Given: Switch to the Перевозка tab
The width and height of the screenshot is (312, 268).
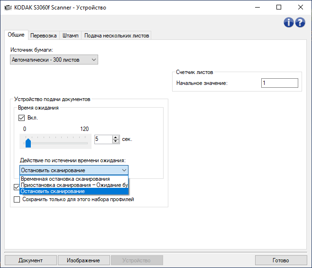Looking at the screenshot, I should (43, 36).
